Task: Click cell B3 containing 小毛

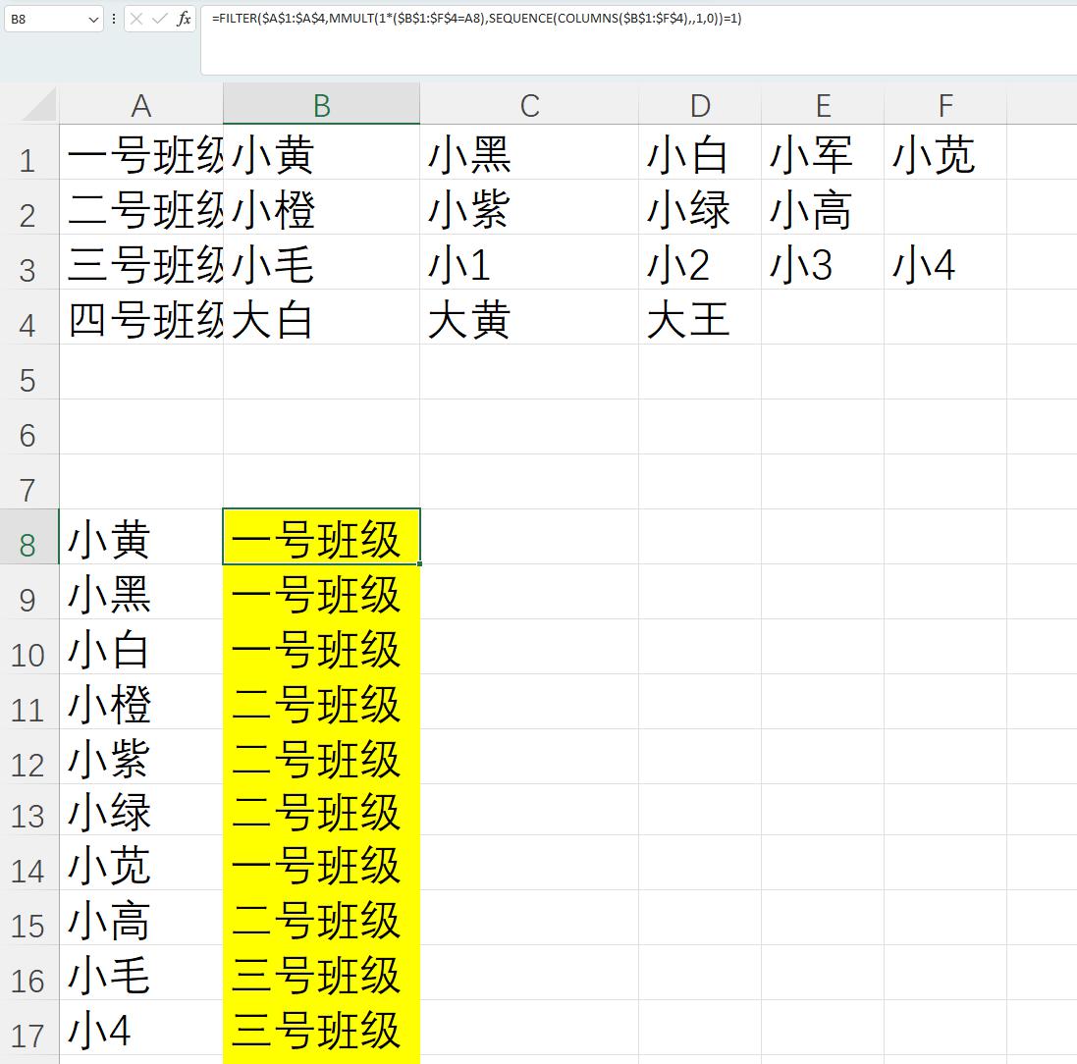Action: click(x=321, y=262)
